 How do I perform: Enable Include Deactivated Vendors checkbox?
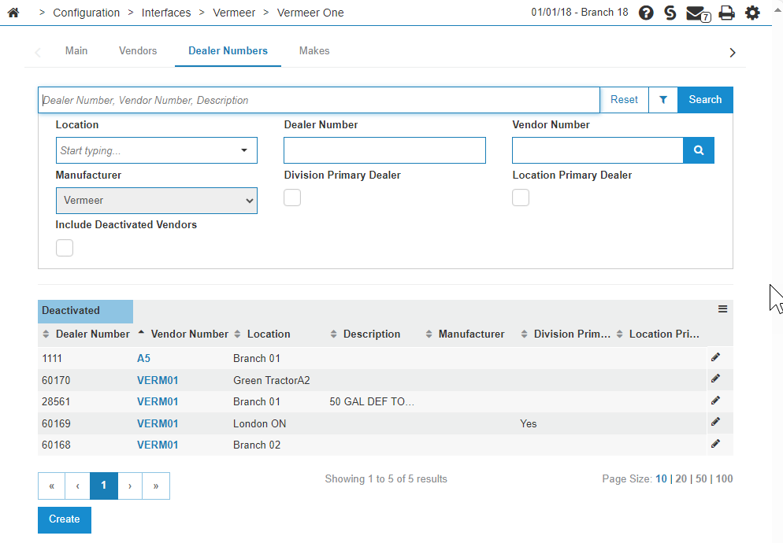click(x=65, y=248)
